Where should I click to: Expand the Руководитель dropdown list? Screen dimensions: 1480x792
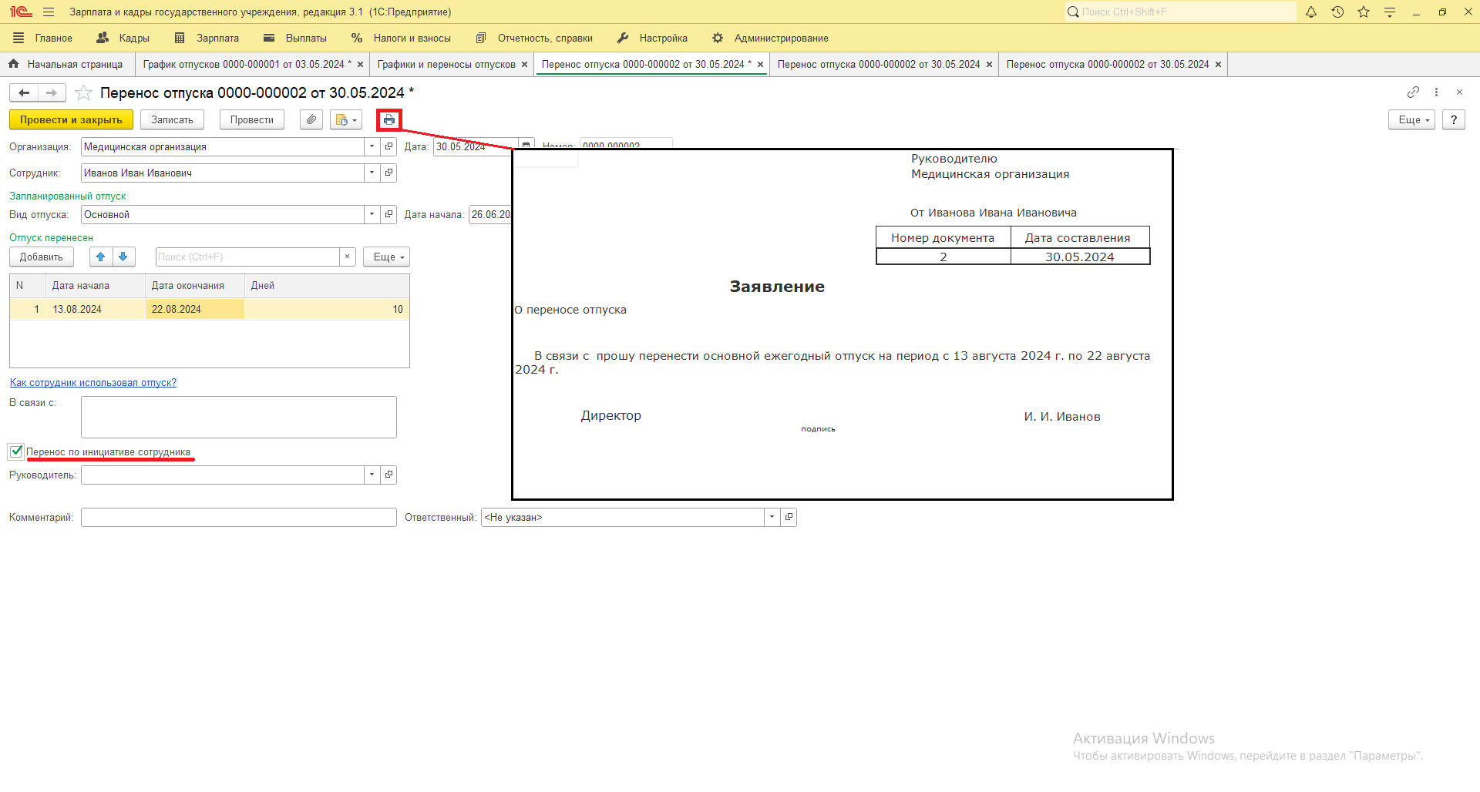(x=372, y=475)
